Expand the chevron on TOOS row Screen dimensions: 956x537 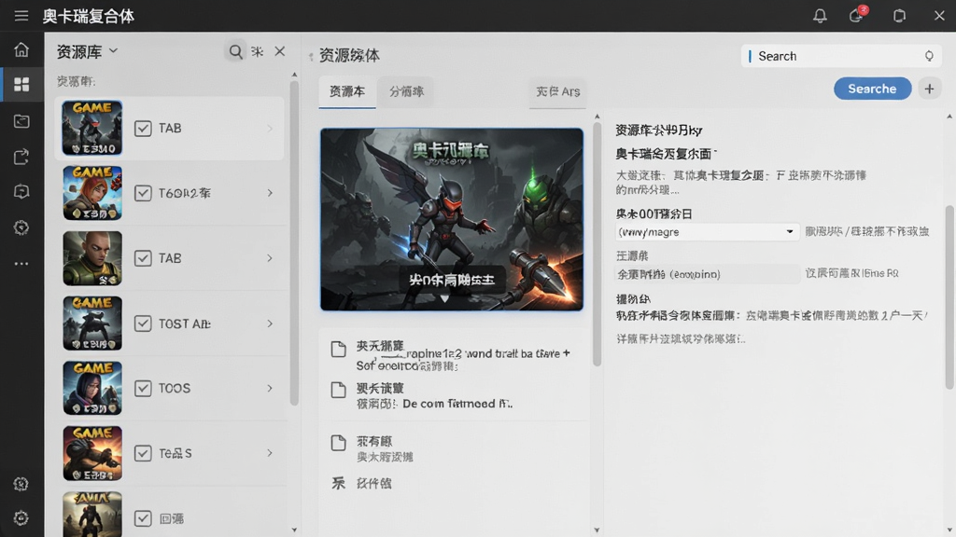pos(270,389)
